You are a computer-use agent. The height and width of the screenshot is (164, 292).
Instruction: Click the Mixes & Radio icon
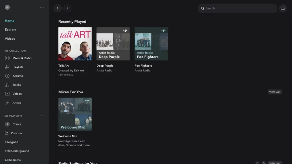click(x=7, y=58)
